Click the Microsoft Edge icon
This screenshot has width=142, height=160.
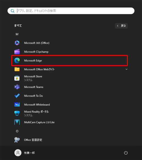(x=17, y=60)
